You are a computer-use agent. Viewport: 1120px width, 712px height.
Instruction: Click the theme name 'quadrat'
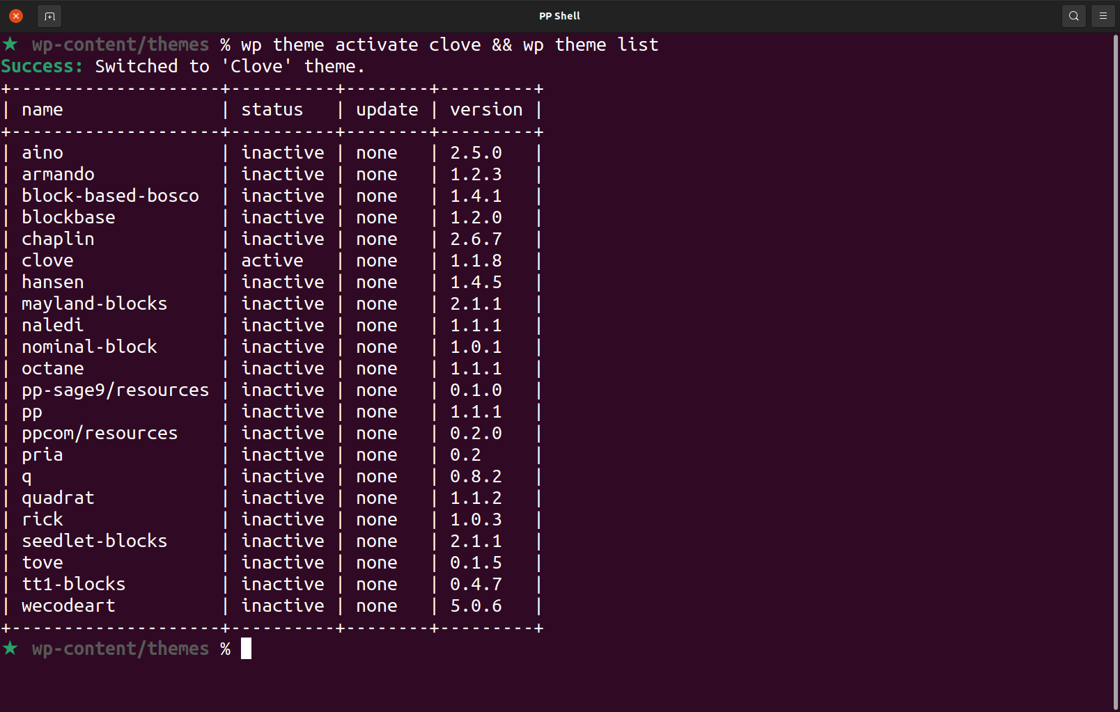click(x=58, y=498)
